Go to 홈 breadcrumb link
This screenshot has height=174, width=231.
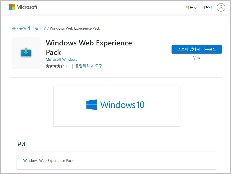[14, 28]
